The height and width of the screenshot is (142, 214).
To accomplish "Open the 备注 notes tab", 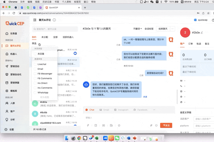I will coord(207,44).
